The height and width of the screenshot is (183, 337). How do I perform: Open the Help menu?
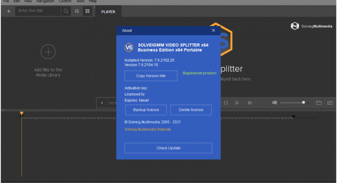click(93, 1)
